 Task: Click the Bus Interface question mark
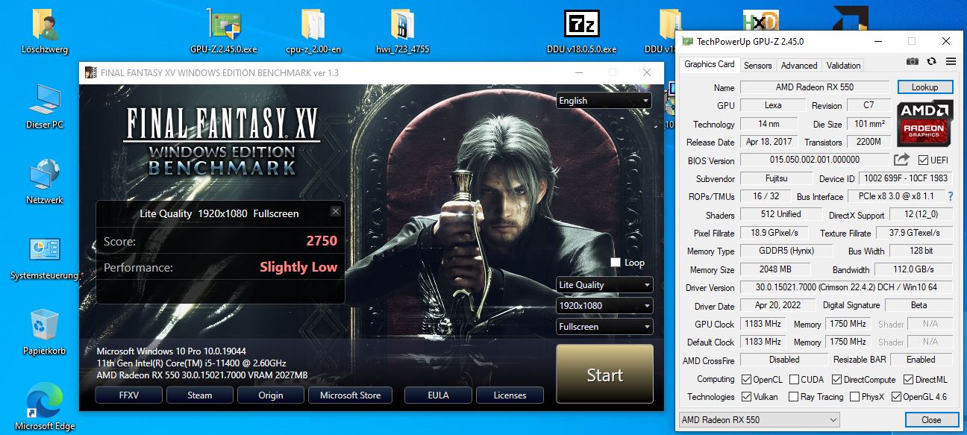(x=951, y=196)
